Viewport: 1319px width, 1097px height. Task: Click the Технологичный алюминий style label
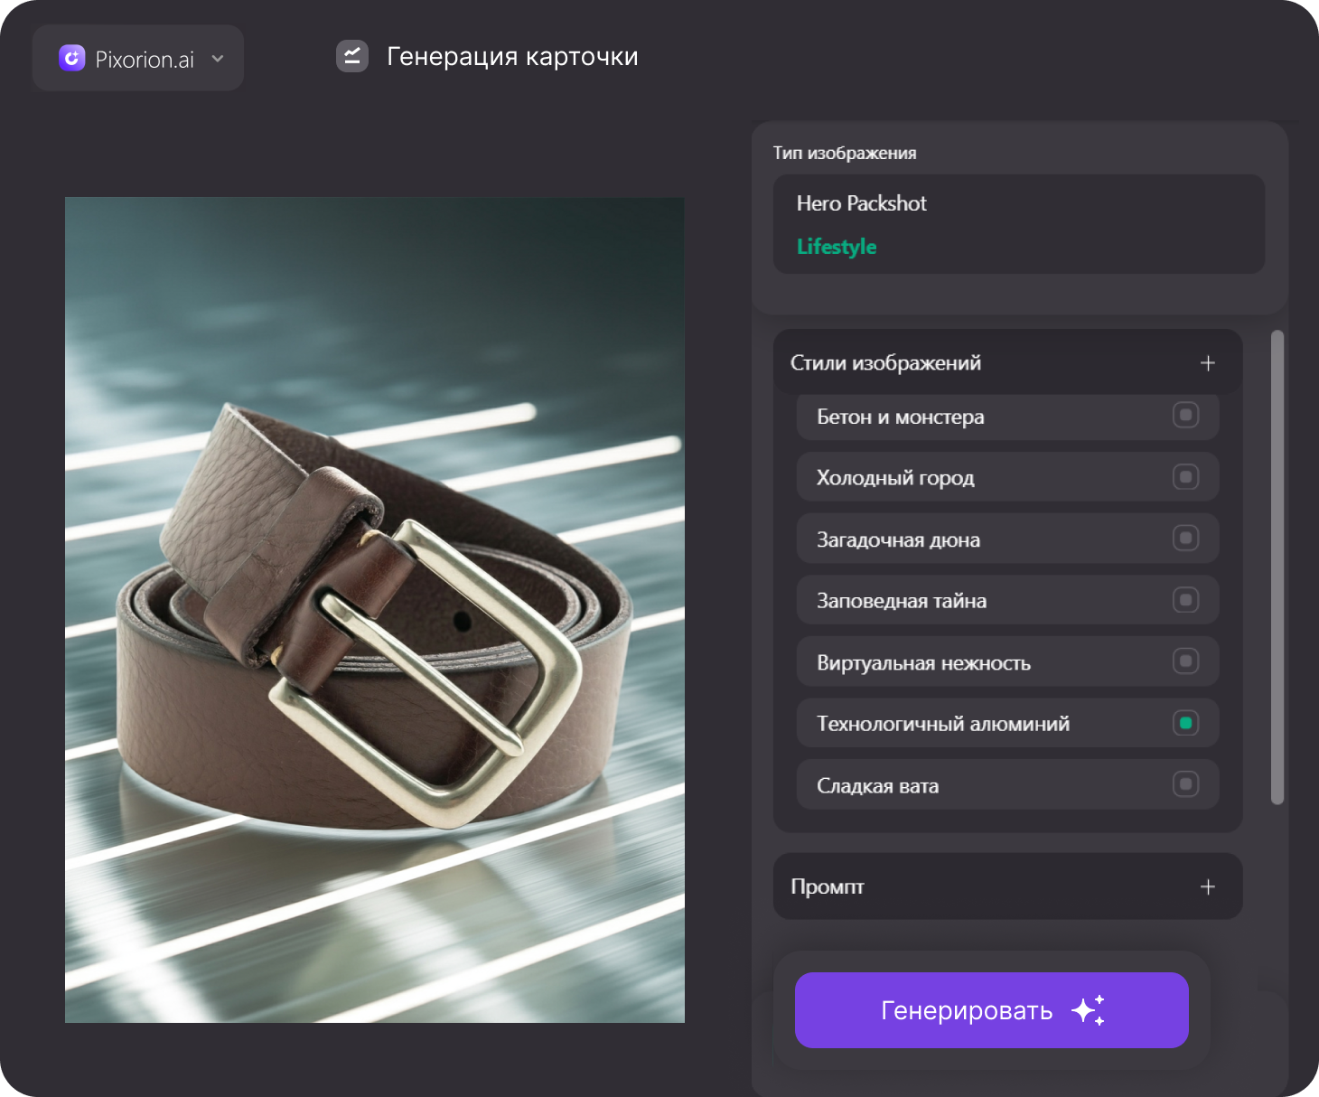[x=943, y=723]
